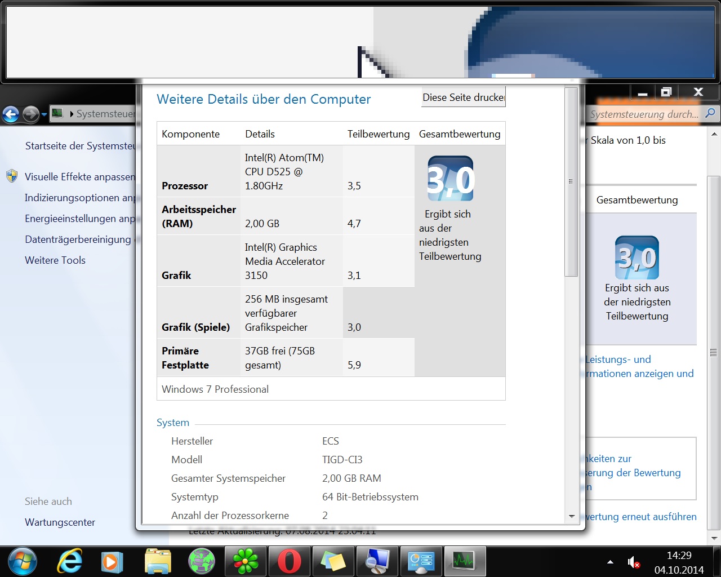
Task: Open Windows Media Player taskbar icon
Action: point(112,562)
